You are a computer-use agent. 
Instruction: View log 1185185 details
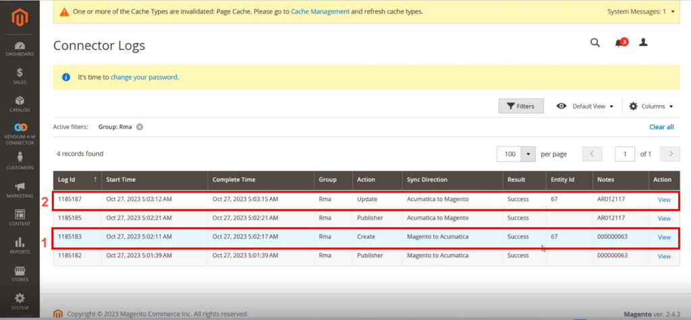[x=664, y=218]
